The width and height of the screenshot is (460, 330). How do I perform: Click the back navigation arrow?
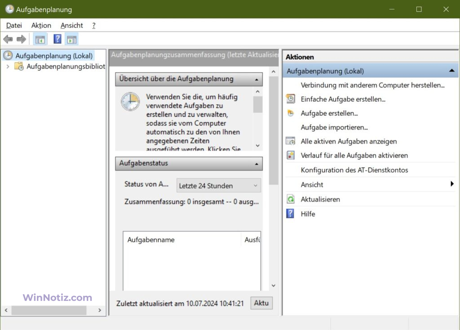(8, 39)
